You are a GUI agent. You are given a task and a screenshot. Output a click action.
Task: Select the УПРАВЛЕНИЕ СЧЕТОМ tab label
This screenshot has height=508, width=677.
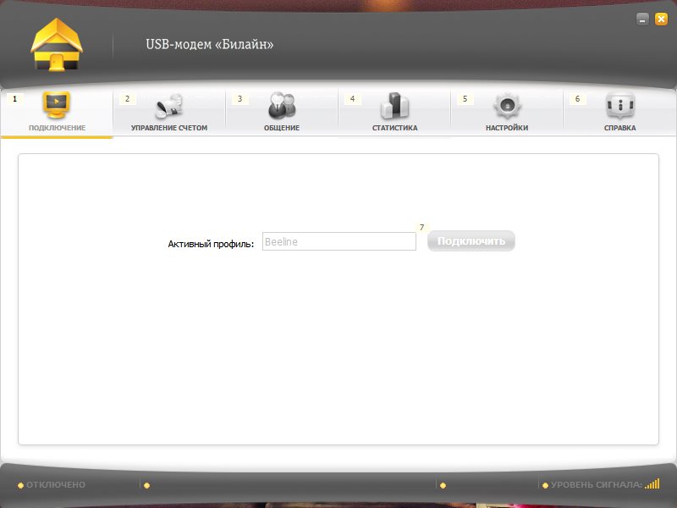169,128
